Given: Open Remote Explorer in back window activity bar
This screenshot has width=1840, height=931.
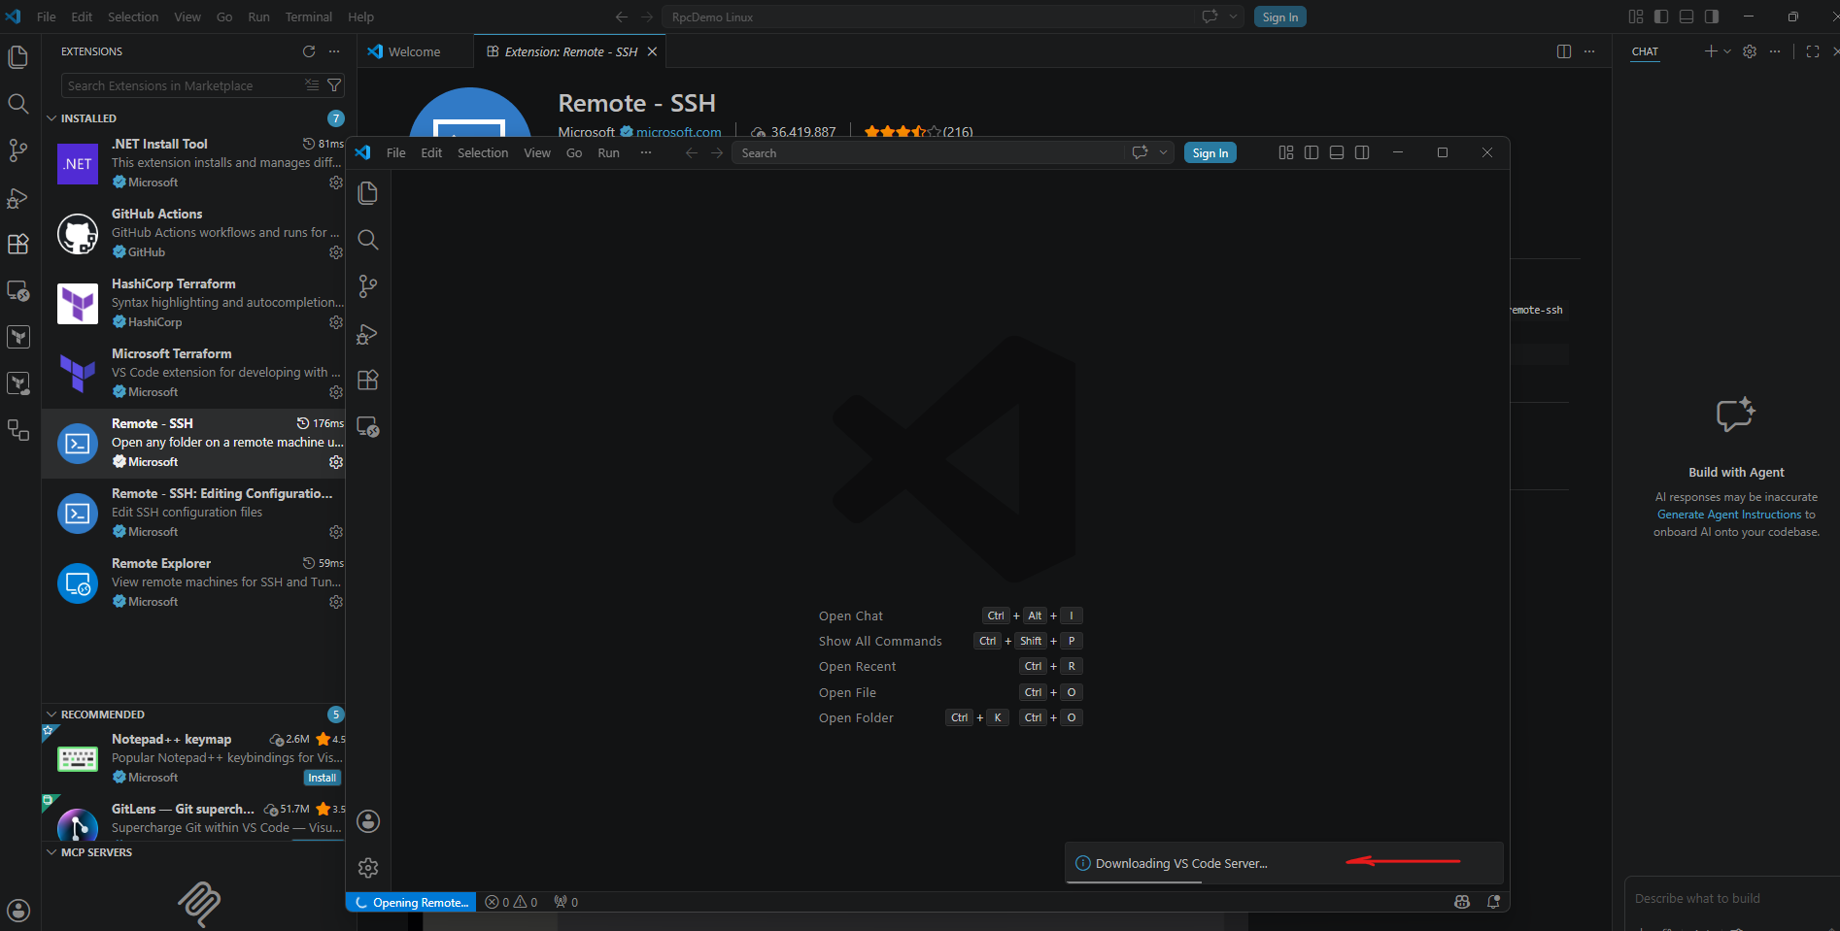Looking at the screenshot, I should tap(17, 290).
